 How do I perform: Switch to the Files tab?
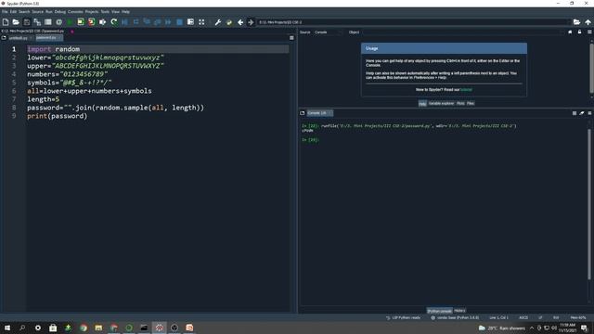point(471,103)
